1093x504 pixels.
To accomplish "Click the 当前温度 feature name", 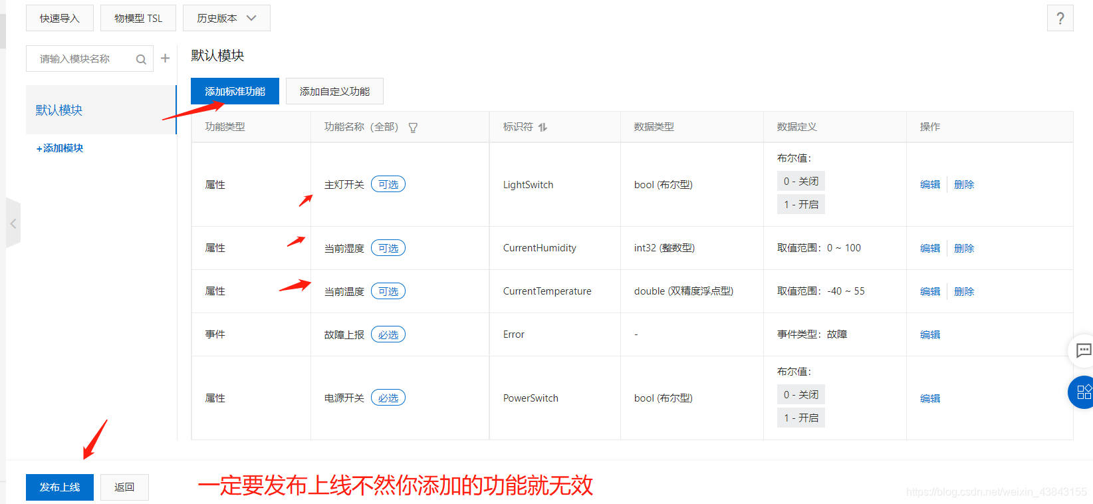I will [344, 291].
